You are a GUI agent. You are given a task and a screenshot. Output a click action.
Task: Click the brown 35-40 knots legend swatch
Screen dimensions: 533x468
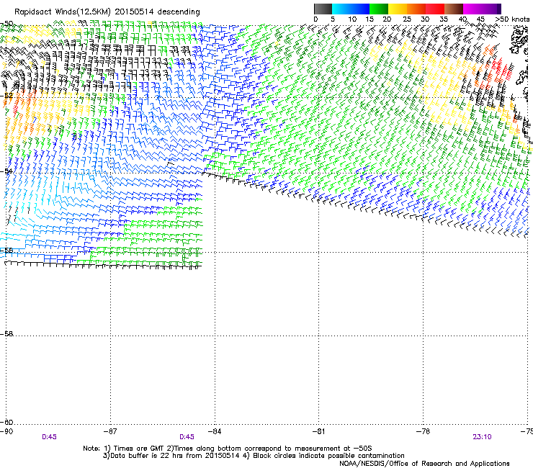454,9
